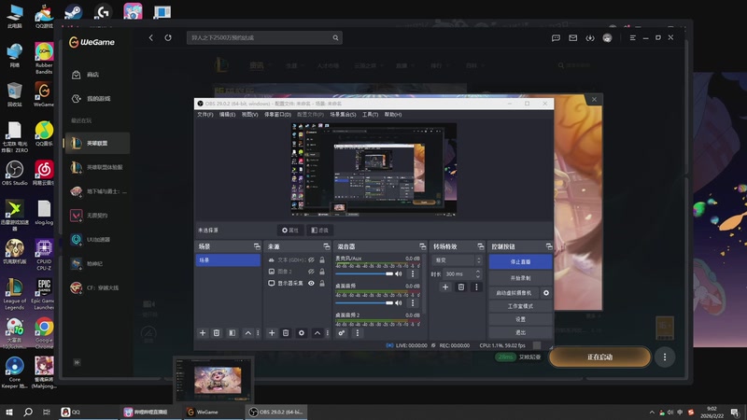747x420 pixels.
Task: Adjust 桌面音频 volume slider
Action: (x=364, y=302)
